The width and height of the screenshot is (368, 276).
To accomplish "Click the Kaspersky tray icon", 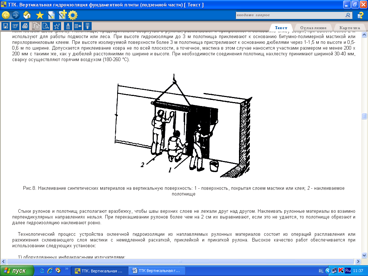I will pos(341,271).
